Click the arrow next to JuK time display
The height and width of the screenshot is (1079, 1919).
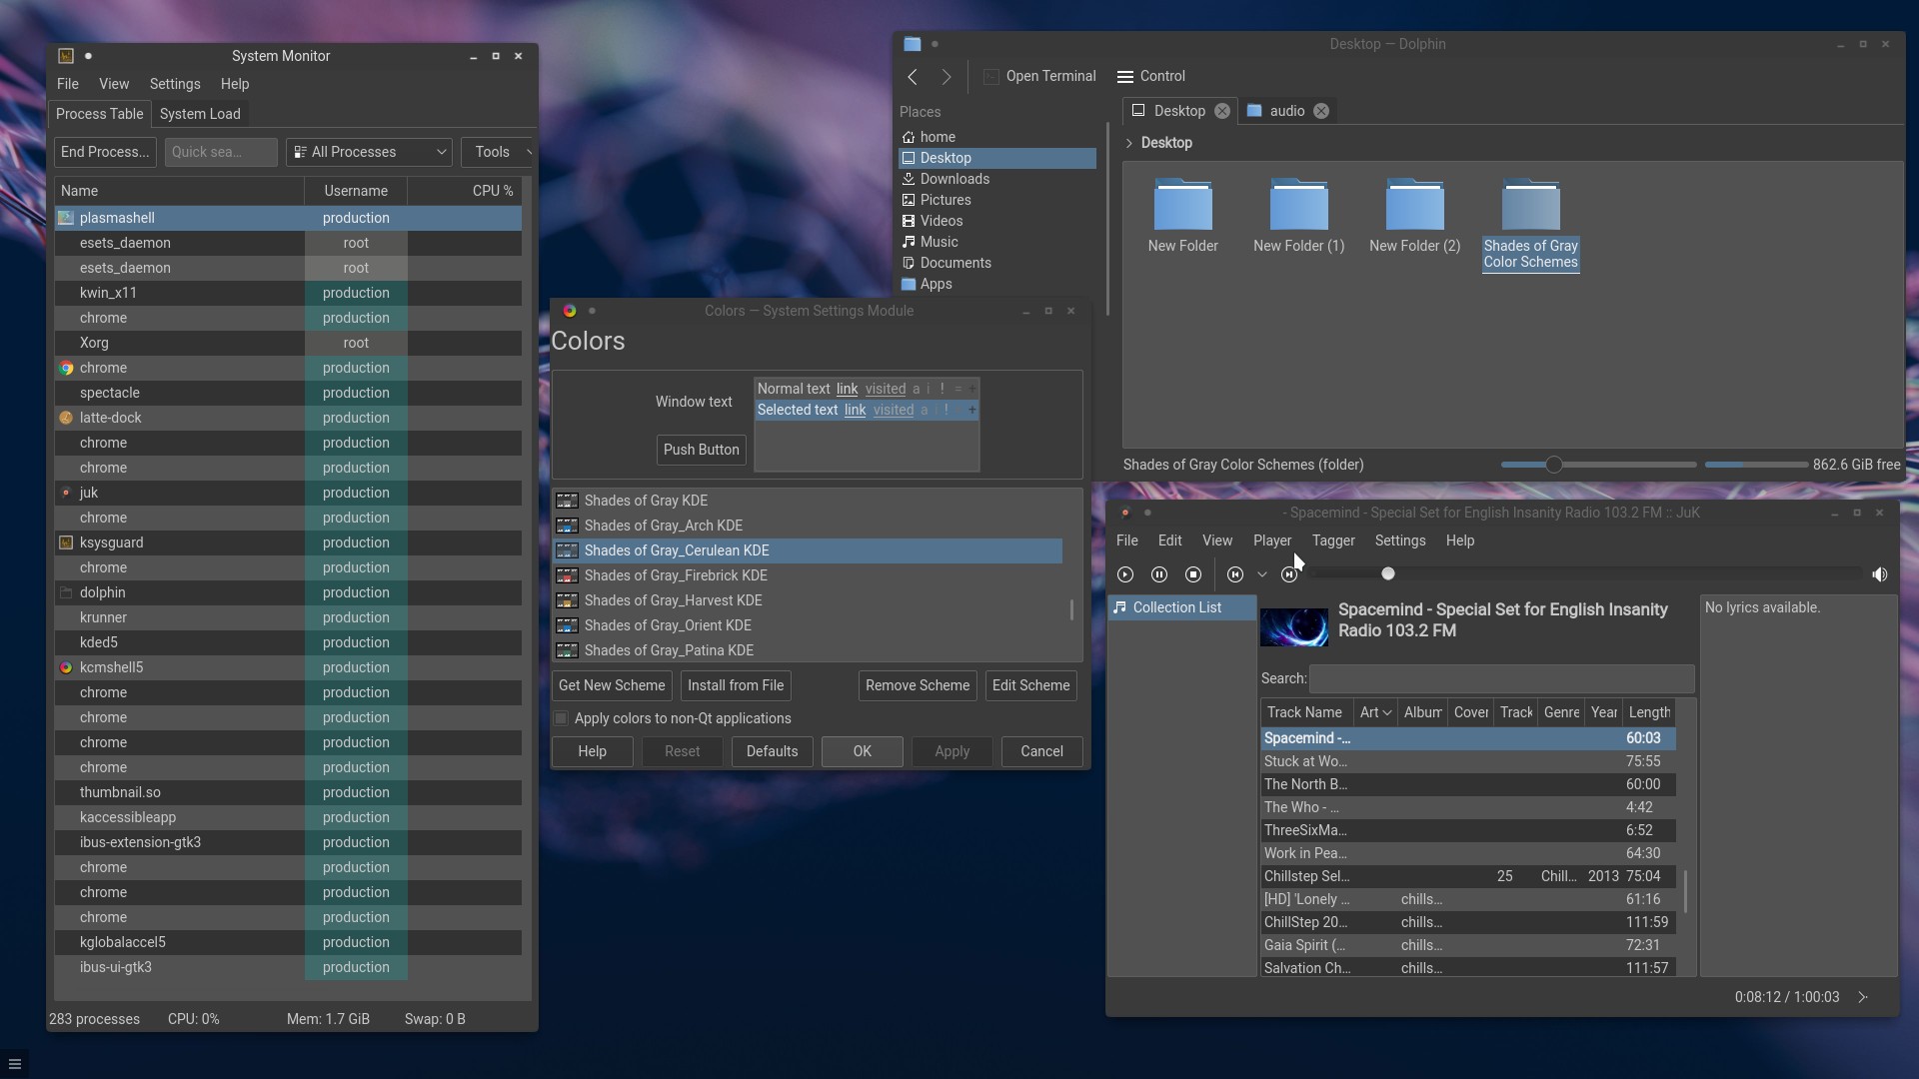coord(1863,997)
